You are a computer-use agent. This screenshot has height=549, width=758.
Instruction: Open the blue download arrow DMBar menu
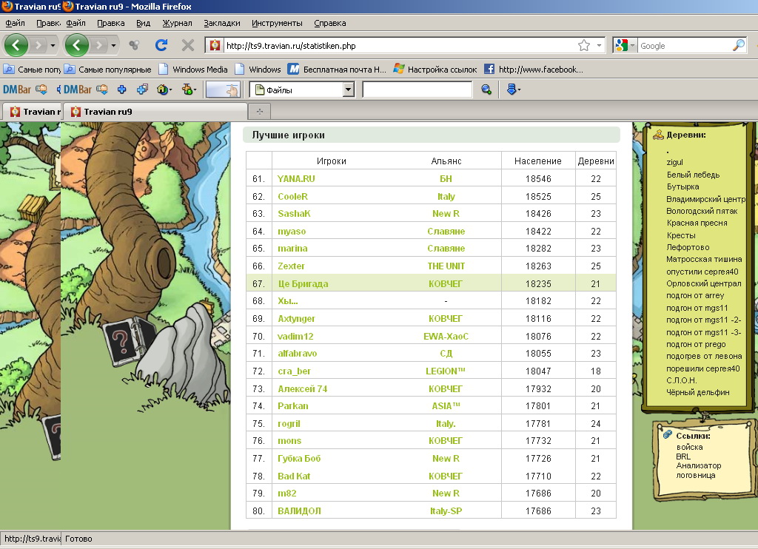514,90
